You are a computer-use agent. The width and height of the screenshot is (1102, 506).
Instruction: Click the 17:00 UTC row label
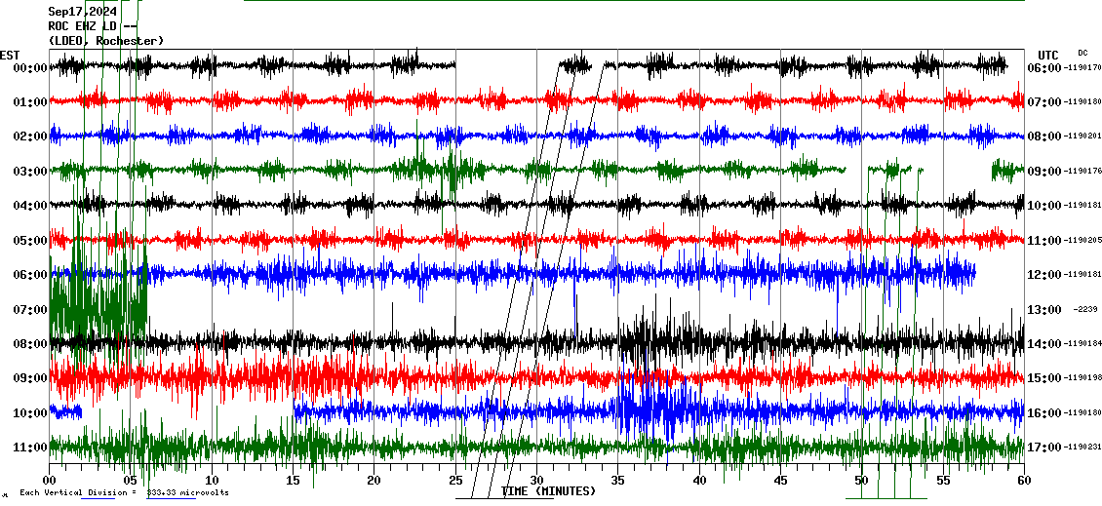pyautogui.click(x=1043, y=448)
